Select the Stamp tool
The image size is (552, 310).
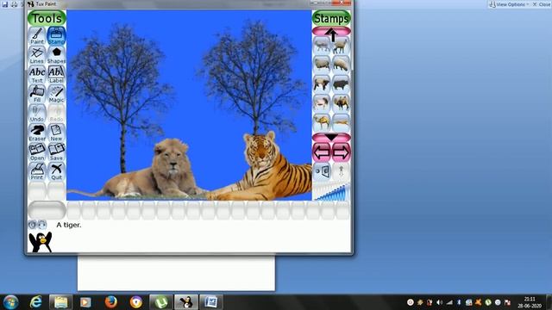click(56, 36)
